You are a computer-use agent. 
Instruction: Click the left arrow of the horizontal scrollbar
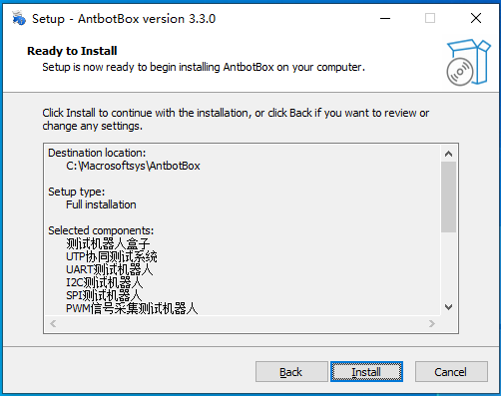[53, 323]
